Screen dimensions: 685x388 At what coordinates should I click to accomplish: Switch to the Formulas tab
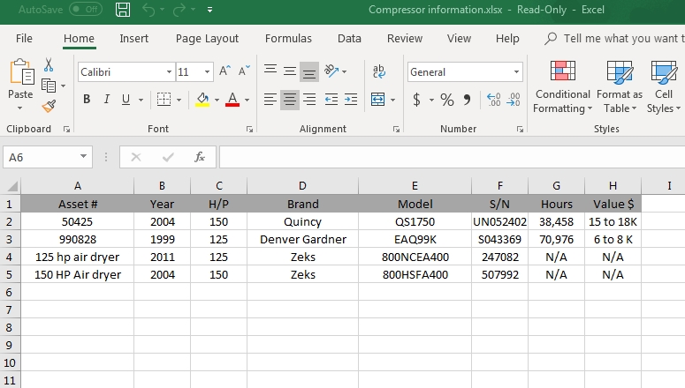(x=288, y=39)
